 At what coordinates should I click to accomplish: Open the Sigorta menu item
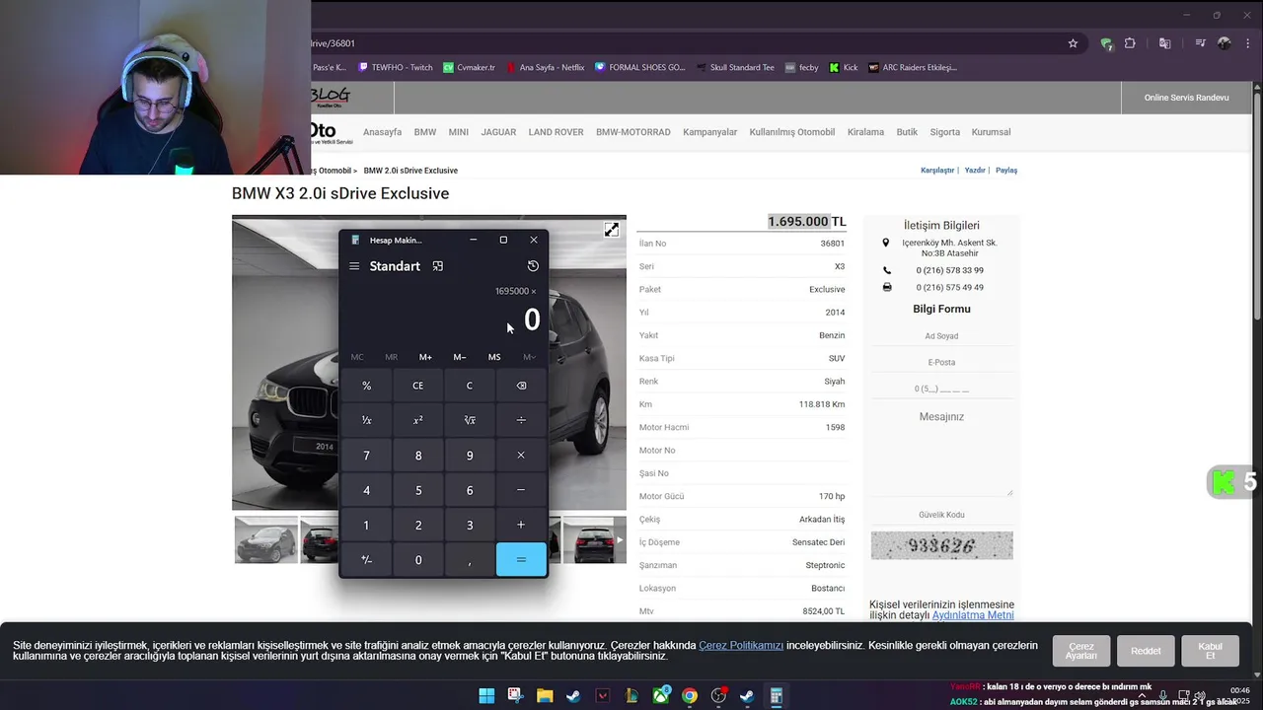(x=944, y=132)
